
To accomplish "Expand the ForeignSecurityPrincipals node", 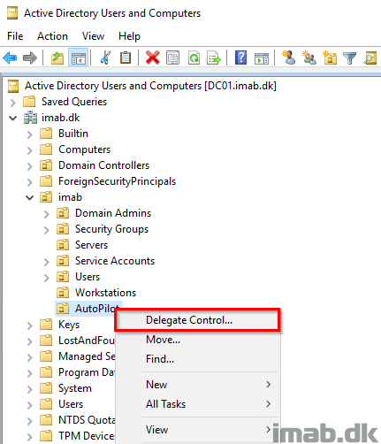I will click(x=29, y=182).
